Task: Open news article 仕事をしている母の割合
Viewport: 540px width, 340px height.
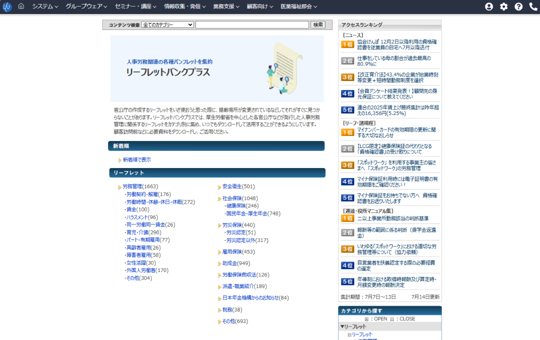Action: tap(394, 61)
